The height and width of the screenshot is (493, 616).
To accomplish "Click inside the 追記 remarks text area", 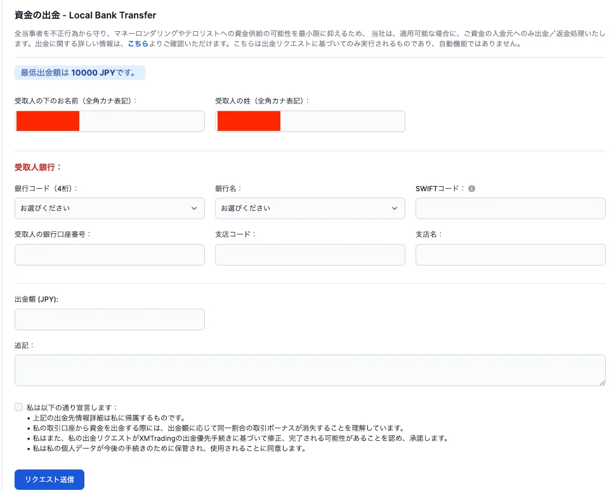I will pyautogui.click(x=310, y=370).
